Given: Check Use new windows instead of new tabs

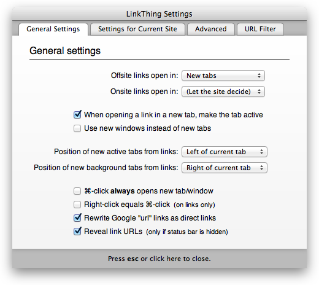Looking at the screenshot, I should (77, 128).
